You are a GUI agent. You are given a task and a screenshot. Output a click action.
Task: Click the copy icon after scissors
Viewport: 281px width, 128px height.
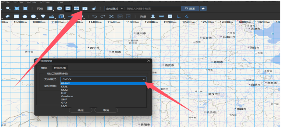(x=120, y=17)
